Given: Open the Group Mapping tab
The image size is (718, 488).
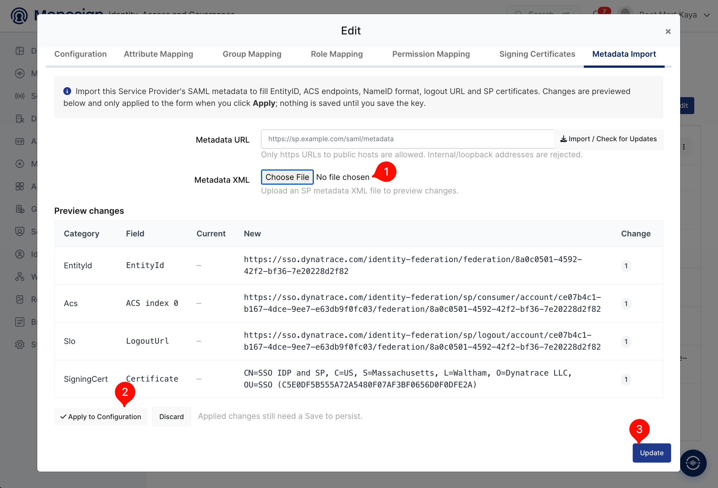Looking at the screenshot, I should pos(252,54).
